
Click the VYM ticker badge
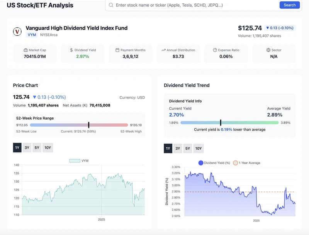pyautogui.click(x=32, y=35)
